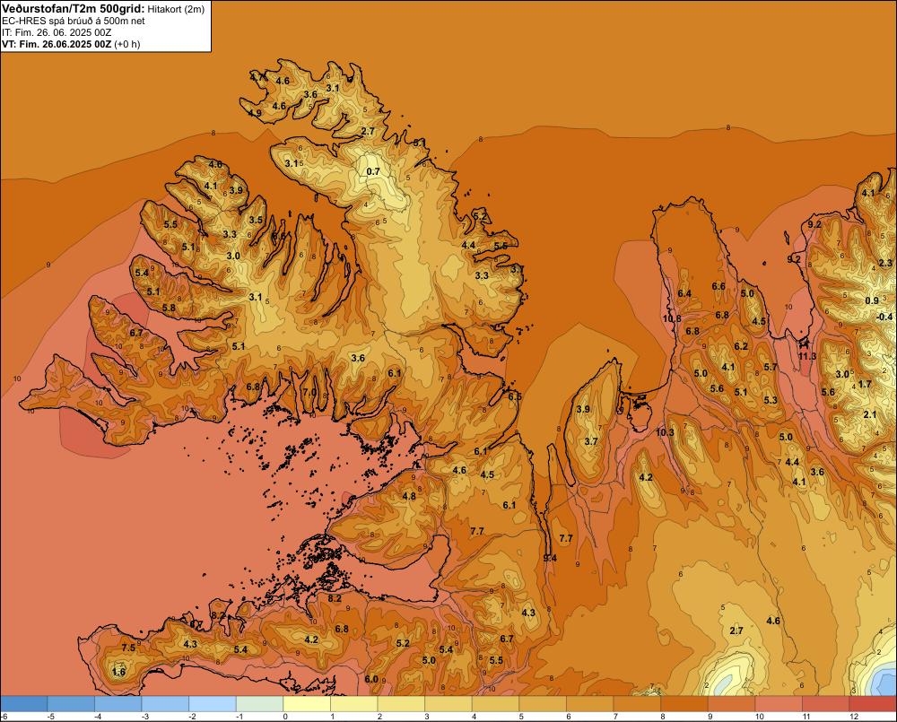The height and width of the screenshot is (722, 897).
Task: Click the 6.2 temperature value
Action: (741, 347)
